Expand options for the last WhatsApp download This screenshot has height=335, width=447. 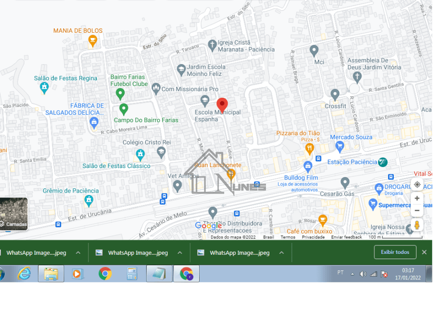click(x=282, y=253)
